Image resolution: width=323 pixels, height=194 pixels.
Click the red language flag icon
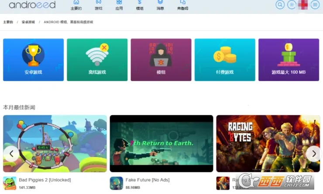303,5
